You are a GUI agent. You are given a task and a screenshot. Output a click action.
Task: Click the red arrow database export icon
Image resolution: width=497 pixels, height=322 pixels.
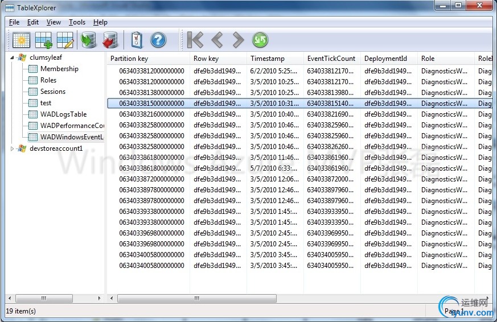(x=110, y=40)
